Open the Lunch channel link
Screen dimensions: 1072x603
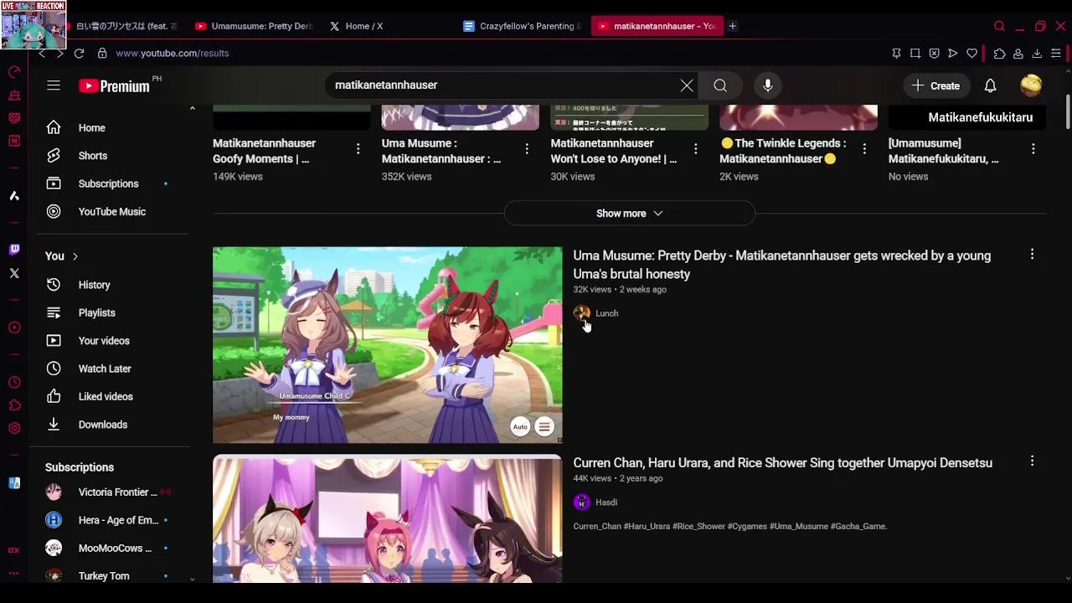[x=606, y=313]
